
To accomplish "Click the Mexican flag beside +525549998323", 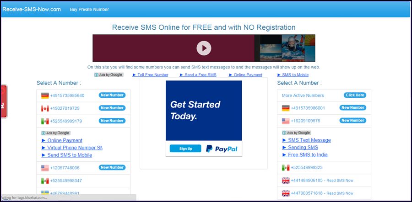I will [x=286, y=168].
